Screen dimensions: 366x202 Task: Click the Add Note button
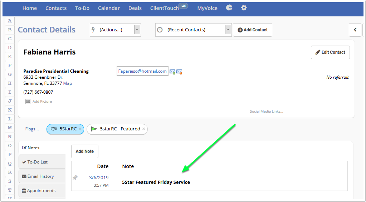click(x=84, y=151)
